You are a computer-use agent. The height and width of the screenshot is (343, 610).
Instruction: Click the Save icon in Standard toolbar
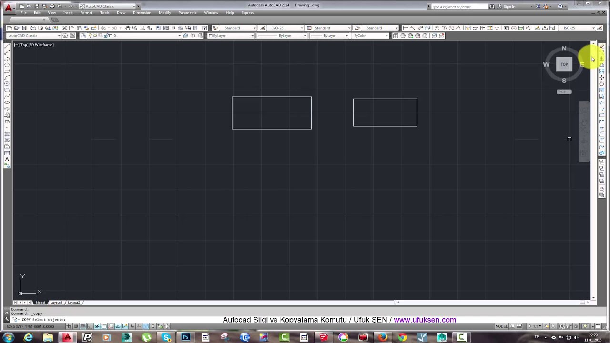click(24, 28)
